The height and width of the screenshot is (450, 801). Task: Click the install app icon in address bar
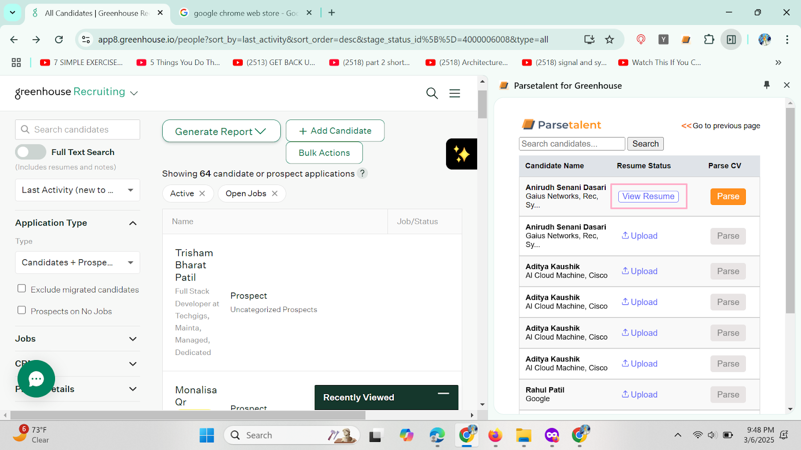589,39
